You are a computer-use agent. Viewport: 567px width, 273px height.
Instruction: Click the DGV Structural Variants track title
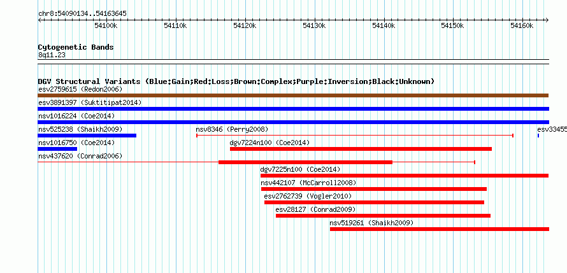click(236, 81)
